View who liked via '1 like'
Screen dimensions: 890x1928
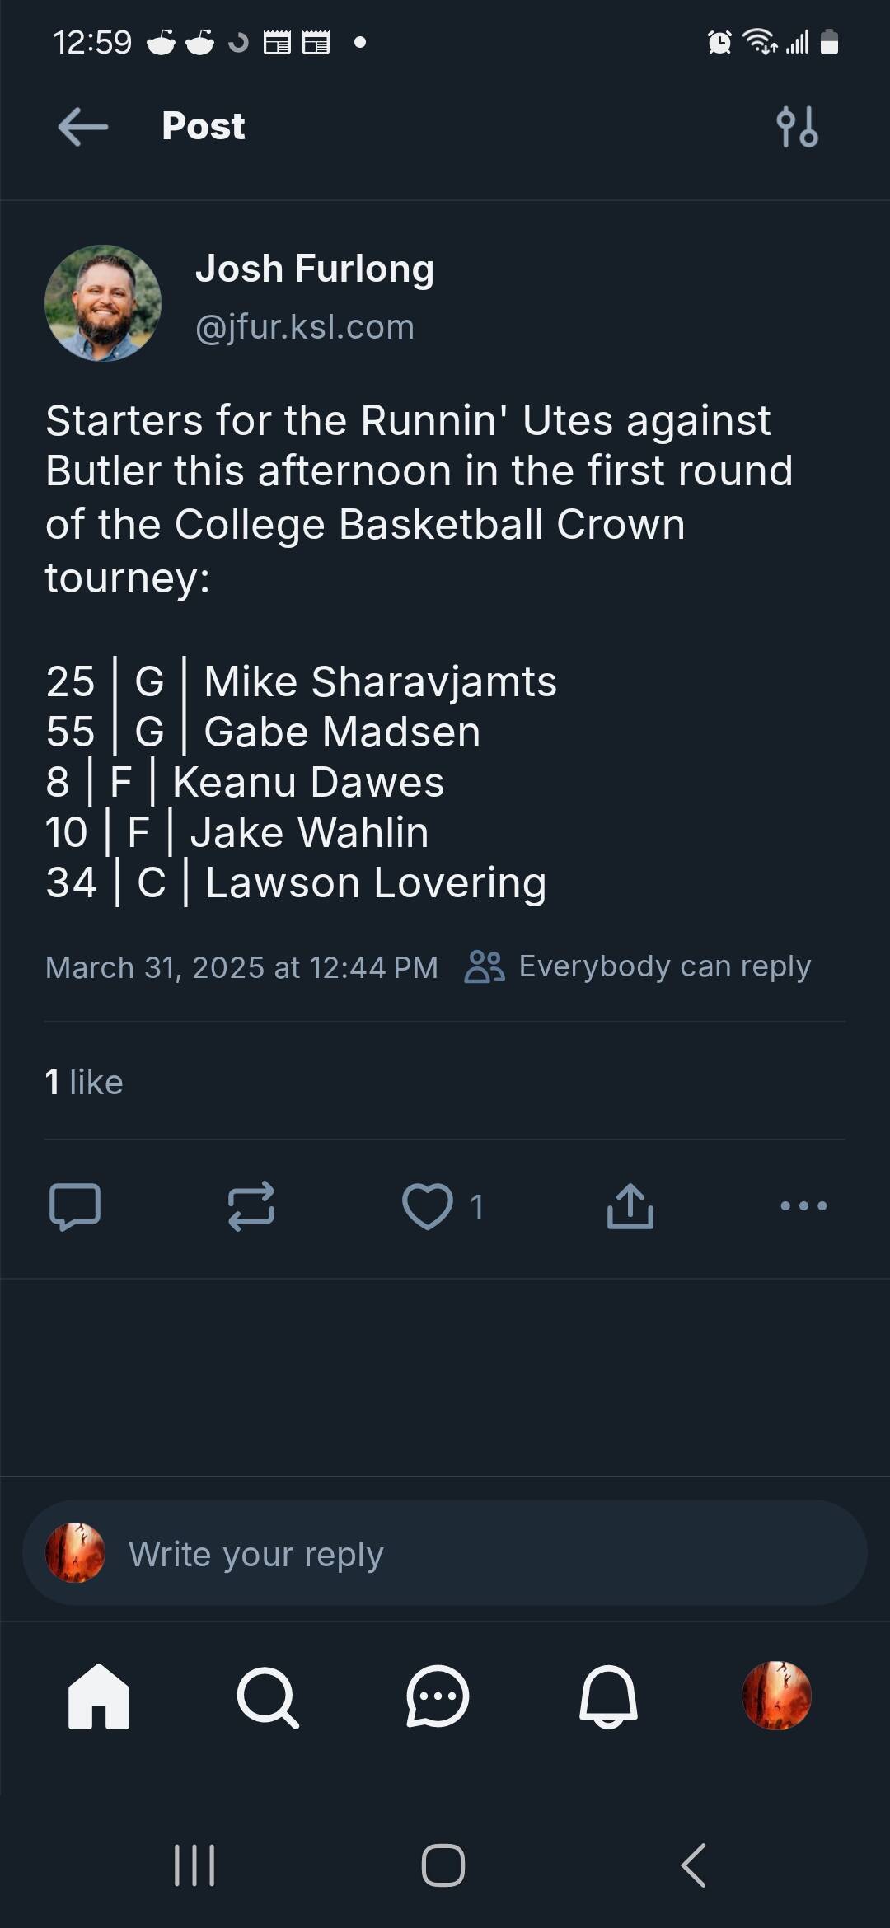(x=84, y=1082)
